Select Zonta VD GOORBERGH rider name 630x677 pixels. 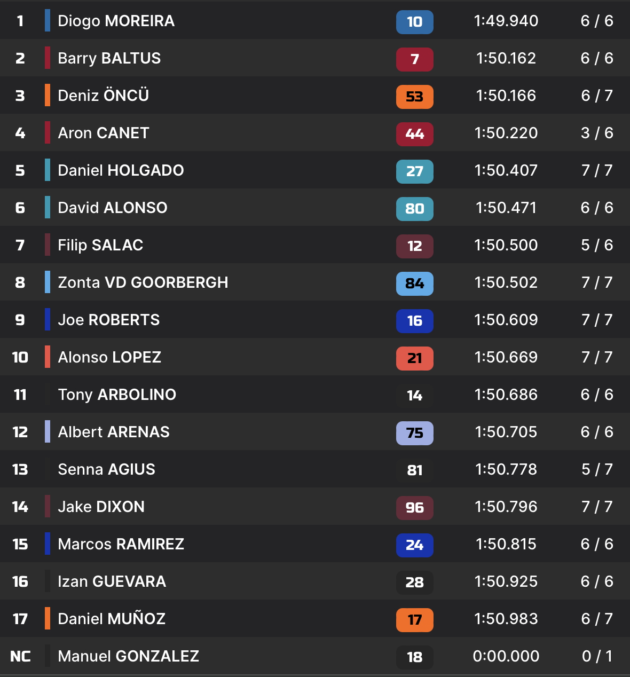143,282
